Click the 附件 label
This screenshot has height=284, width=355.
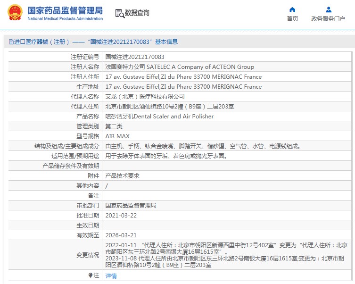[x=93, y=176]
